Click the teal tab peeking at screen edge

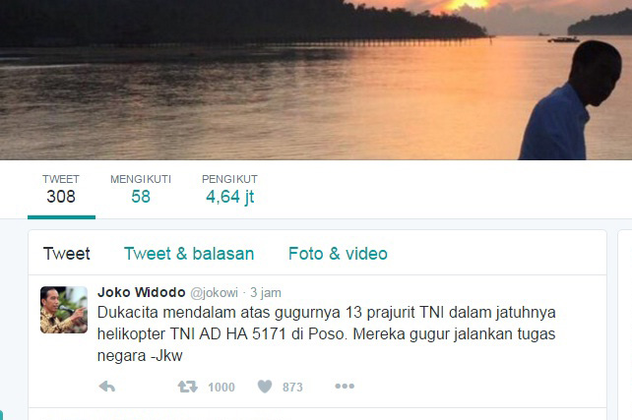click(1, 415)
